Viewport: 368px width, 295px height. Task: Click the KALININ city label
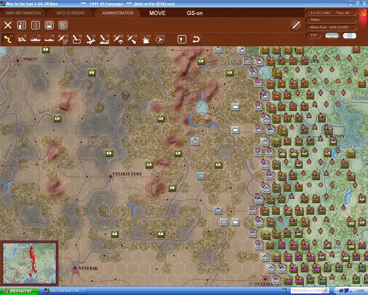(335, 136)
